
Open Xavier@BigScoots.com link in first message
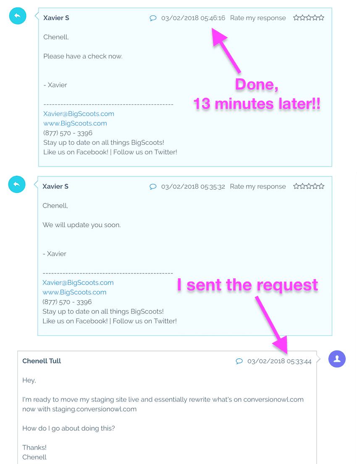(x=79, y=114)
